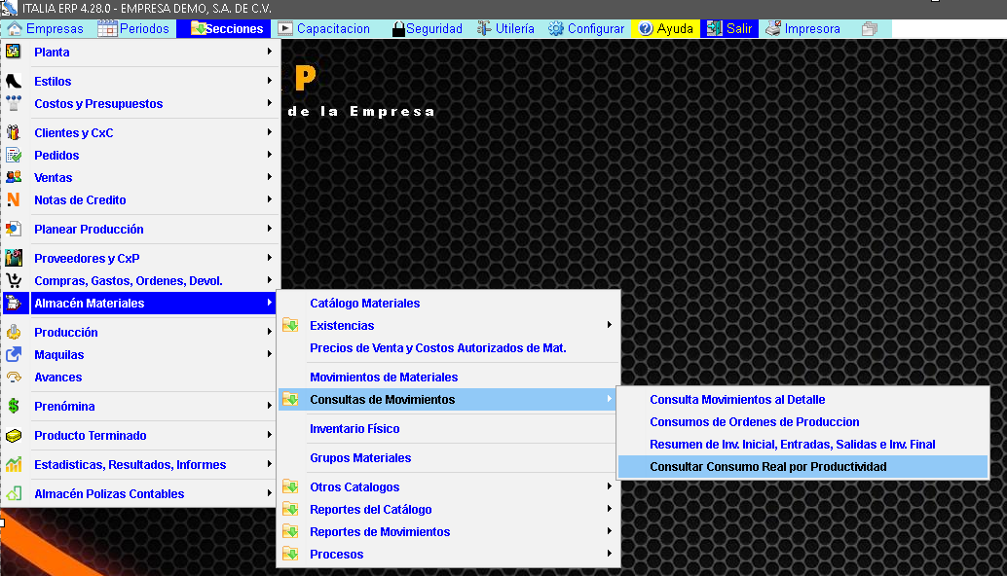The image size is (1007, 576).
Task: Click the shoe icon beside Estilos
Action: pyautogui.click(x=14, y=82)
